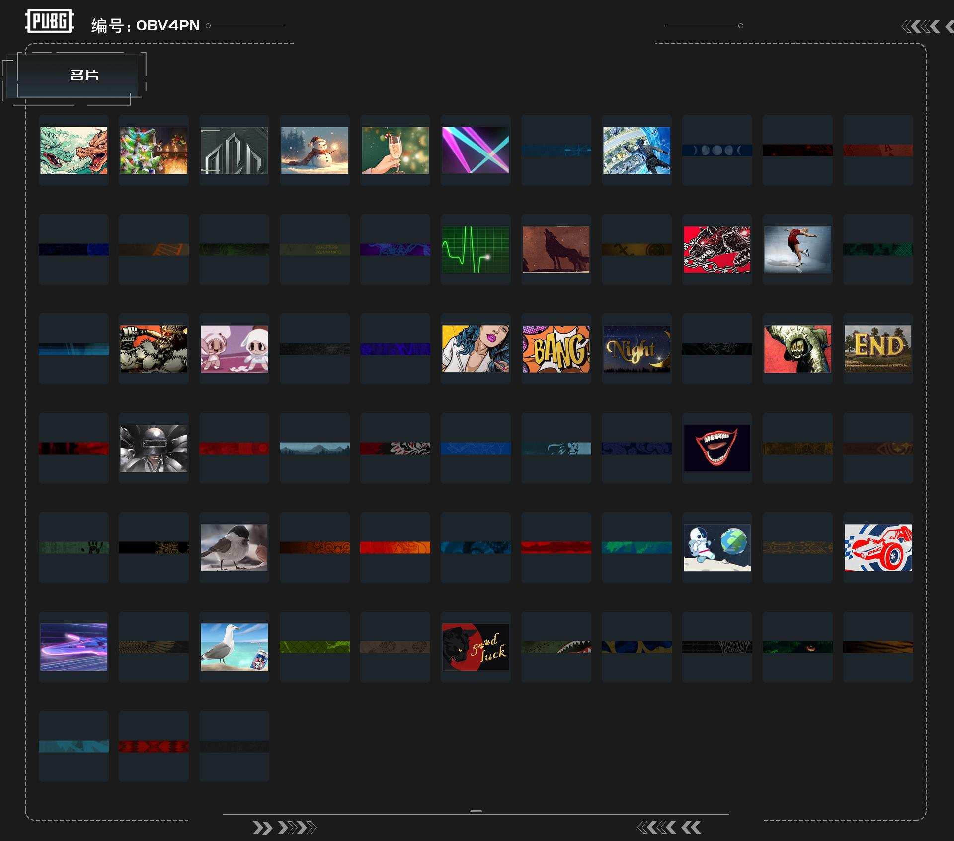Viewport: 954px width, 841px height.
Task: Pick the END lettering nameplate
Action: [878, 349]
